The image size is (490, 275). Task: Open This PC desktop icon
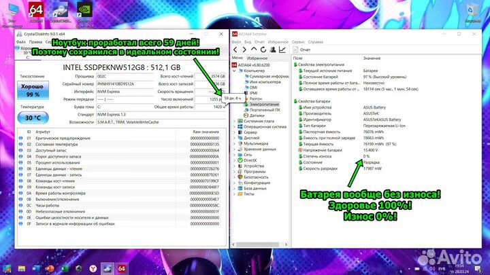[x=12, y=15]
